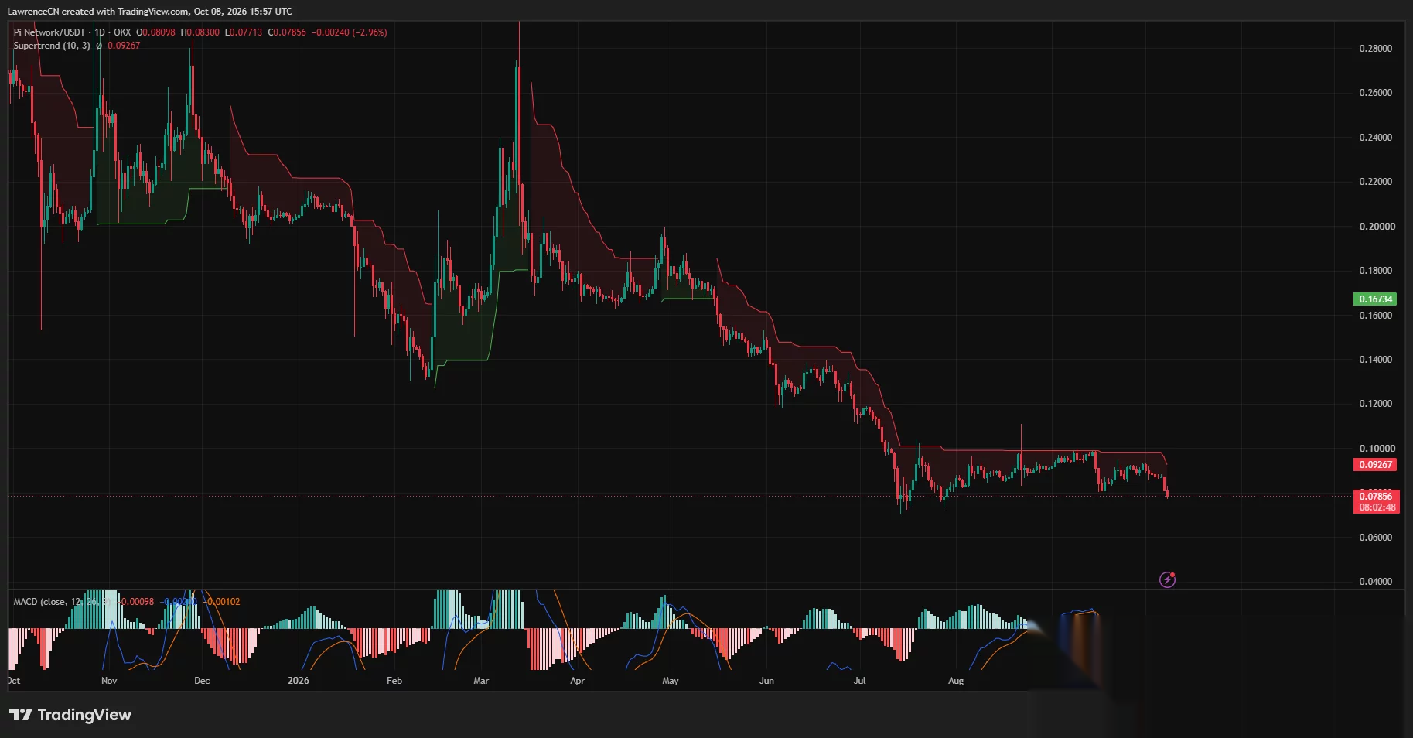Click the orange MACD signal value −0.00102
Screen dimensions: 1413x738
point(223,602)
